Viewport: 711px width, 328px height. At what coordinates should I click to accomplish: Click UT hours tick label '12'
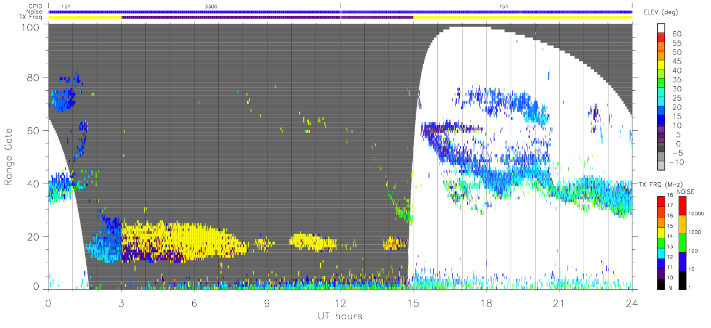coord(340,304)
